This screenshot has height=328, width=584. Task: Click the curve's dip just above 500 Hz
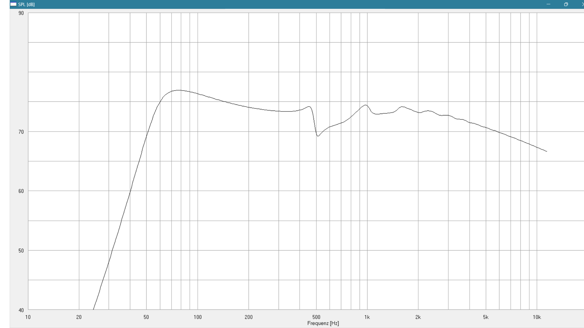pos(318,136)
